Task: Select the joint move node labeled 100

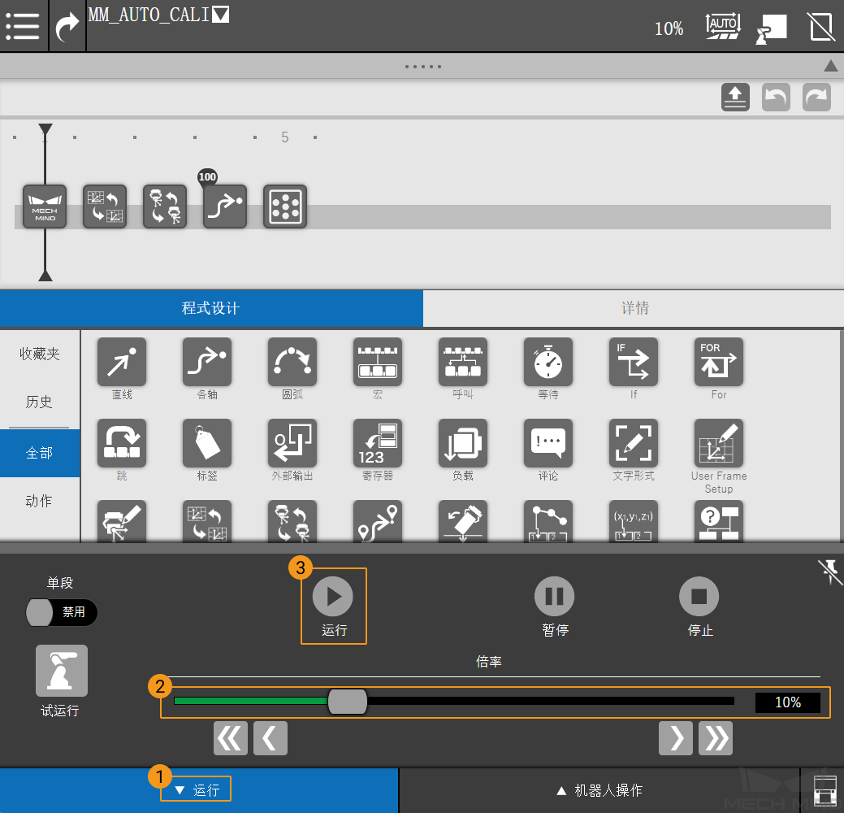Action: pos(225,207)
